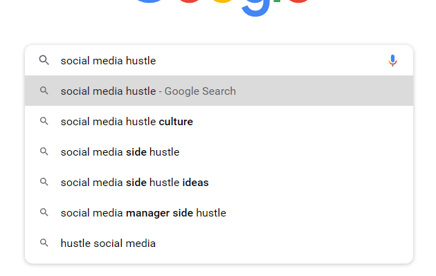Select 'social media side hustle ideas' suggestion
This screenshot has width=436, height=276.
pos(219,182)
